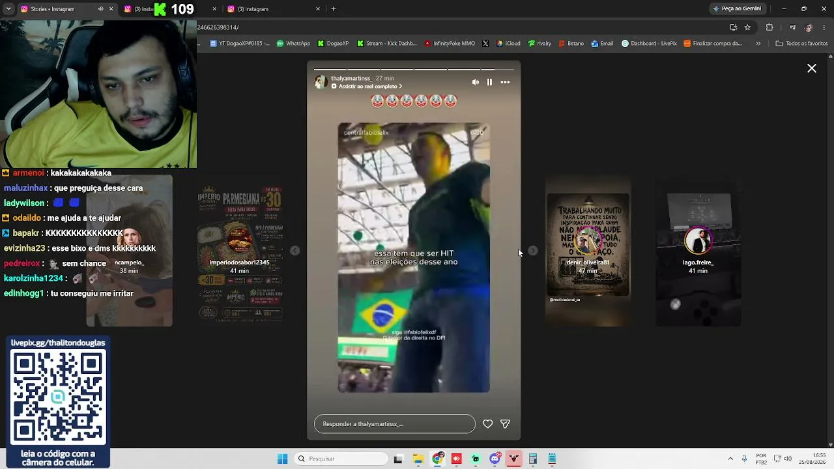834x469 pixels.
Task: Open the Calculator taskbar icon
Action: tap(532, 459)
